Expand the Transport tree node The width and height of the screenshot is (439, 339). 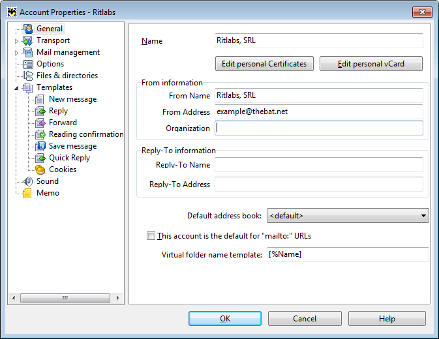pyautogui.click(x=16, y=41)
